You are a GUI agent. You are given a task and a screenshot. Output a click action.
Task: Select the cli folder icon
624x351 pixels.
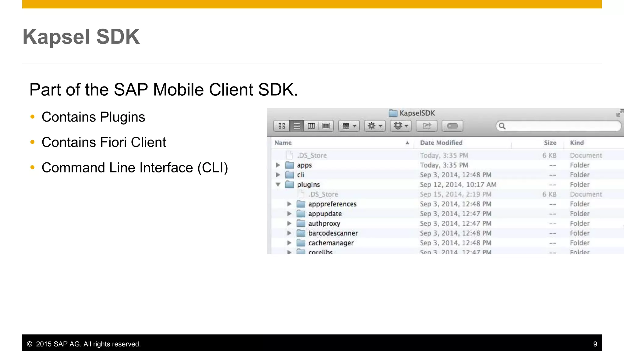click(x=289, y=175)
